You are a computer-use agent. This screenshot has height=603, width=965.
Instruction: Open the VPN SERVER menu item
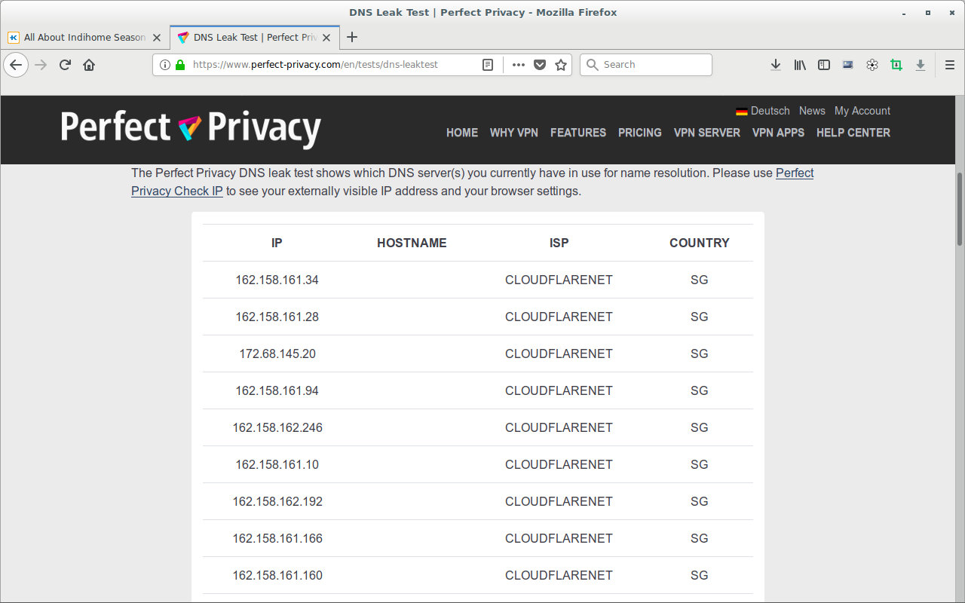pos(707,133)
